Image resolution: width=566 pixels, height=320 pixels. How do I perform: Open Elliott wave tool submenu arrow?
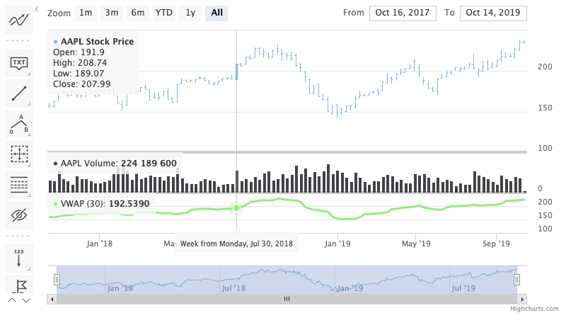click(29, 135)
